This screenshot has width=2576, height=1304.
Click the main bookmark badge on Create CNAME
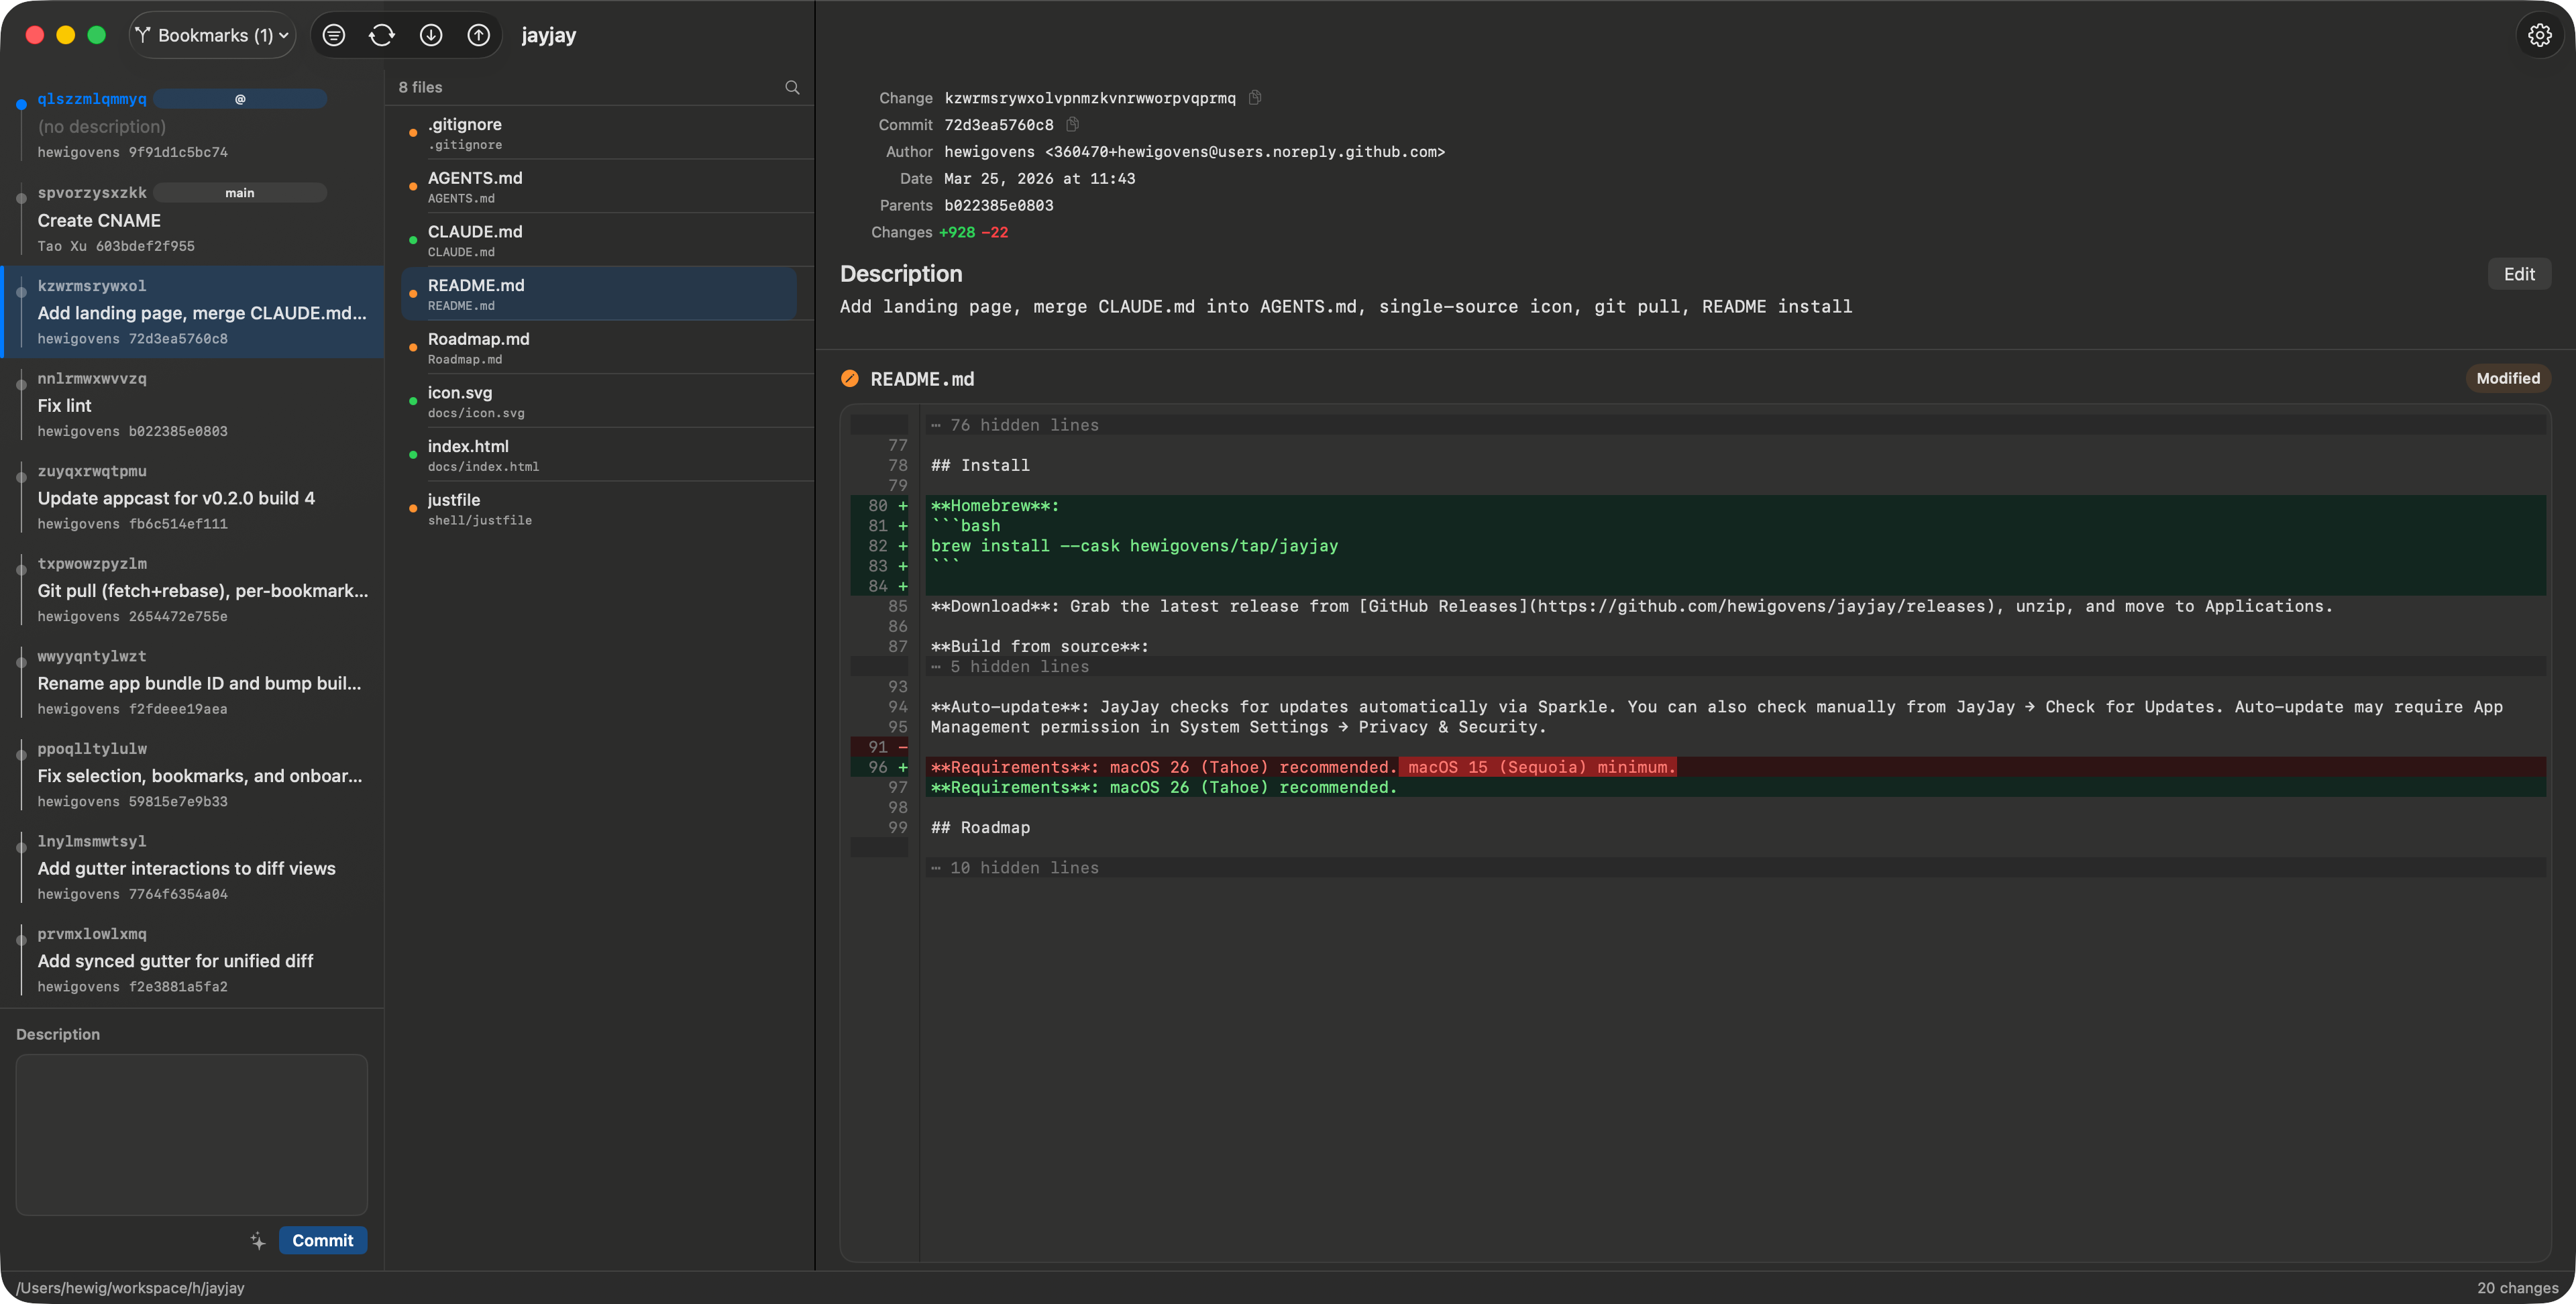240,192
